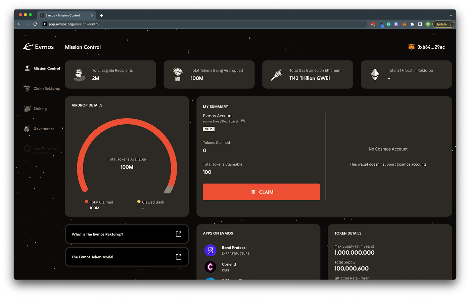
Task: Click the VALID badge under Evmos Account
Action: 209,129
